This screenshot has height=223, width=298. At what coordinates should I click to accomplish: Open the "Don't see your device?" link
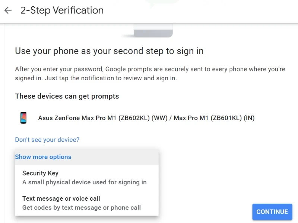coord(47,140)
